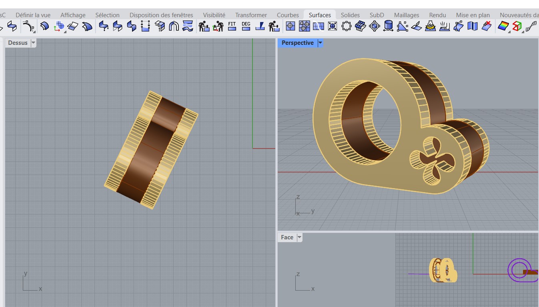Click the Dessus viewport title label
539x307 pixels.
click(18, 43)
